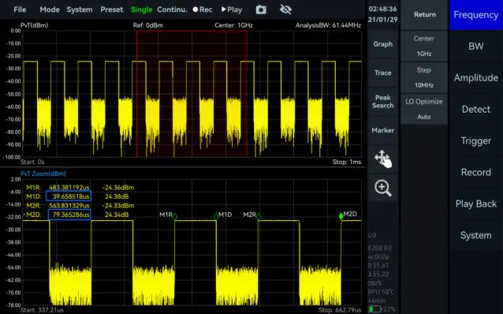
Task: Click the clock display 02:48:36
Action: 382,9
